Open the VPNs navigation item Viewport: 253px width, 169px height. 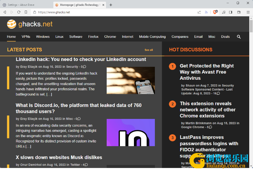click(26, 37)
